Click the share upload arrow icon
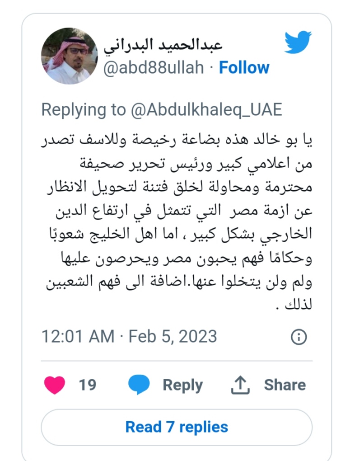Image resolution: width=350 pixels, height=461 pixels. coord(240,385)
